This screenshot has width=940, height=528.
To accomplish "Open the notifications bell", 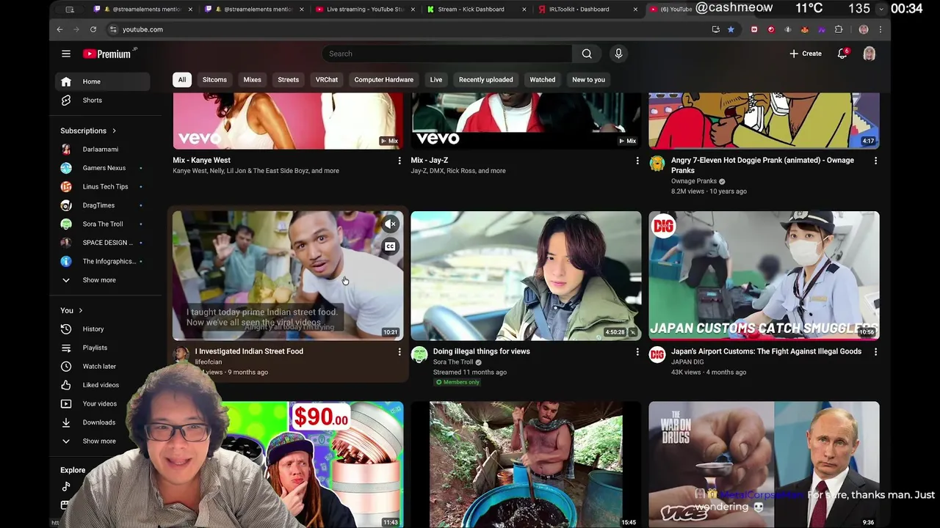I will click(x=842, y=54).
